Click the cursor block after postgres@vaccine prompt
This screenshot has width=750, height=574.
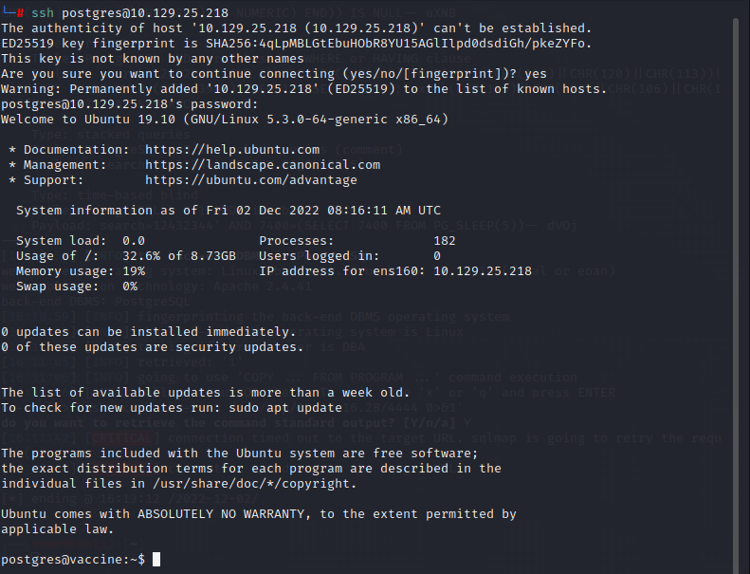tap(156, 559)
